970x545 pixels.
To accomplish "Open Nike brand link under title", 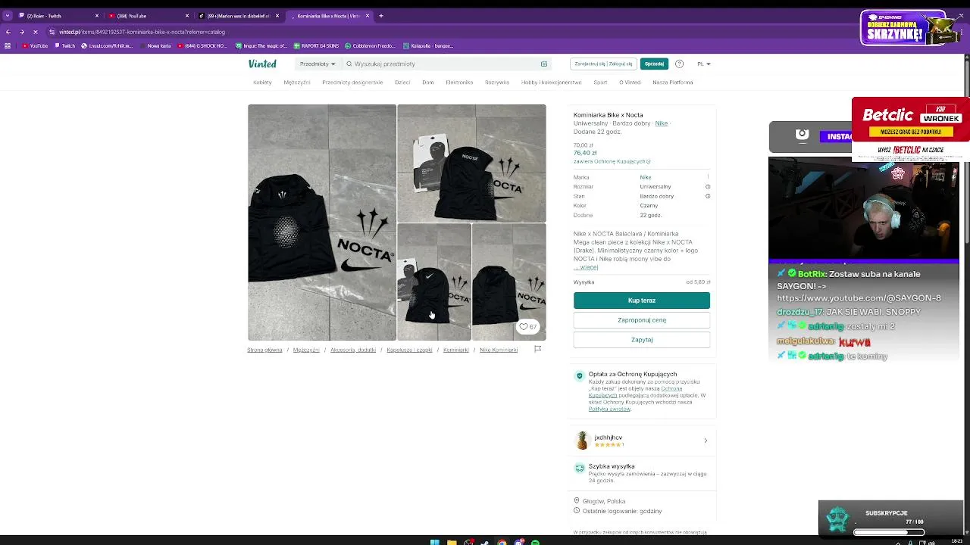I will point(662,123).
